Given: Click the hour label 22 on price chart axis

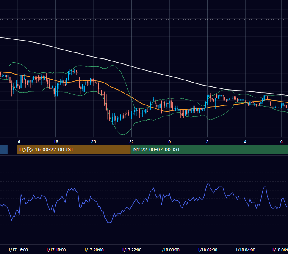Looking at the screenshot, I should [132, 141].
